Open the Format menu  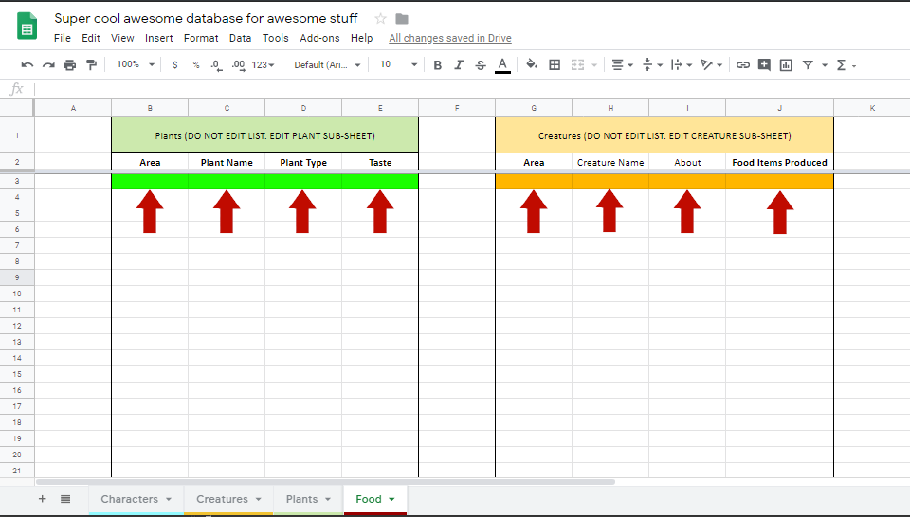pyautogui.click(x=201, y=38)
